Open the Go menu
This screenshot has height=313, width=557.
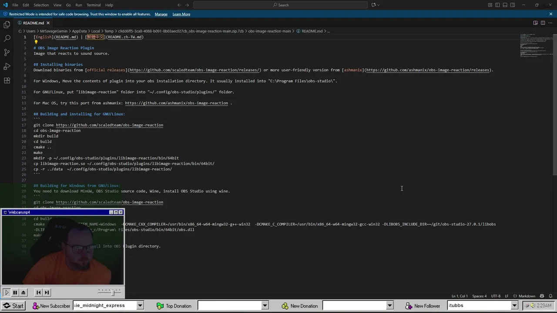click(68, 5)
